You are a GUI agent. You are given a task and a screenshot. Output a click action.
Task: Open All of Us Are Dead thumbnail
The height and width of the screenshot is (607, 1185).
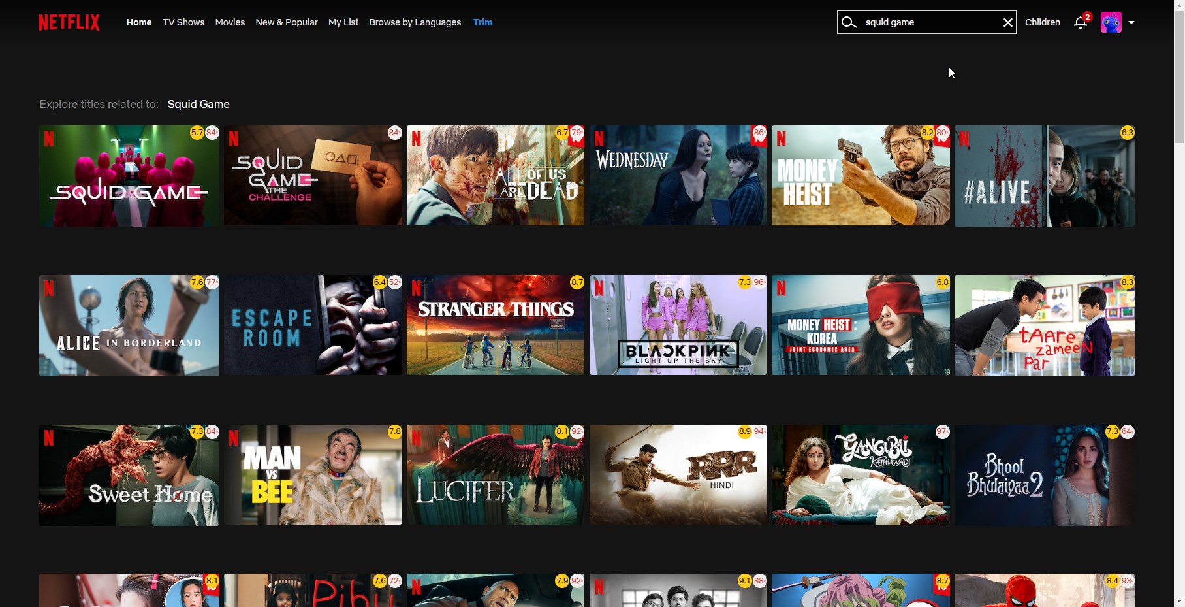click(x=496, y=176)
